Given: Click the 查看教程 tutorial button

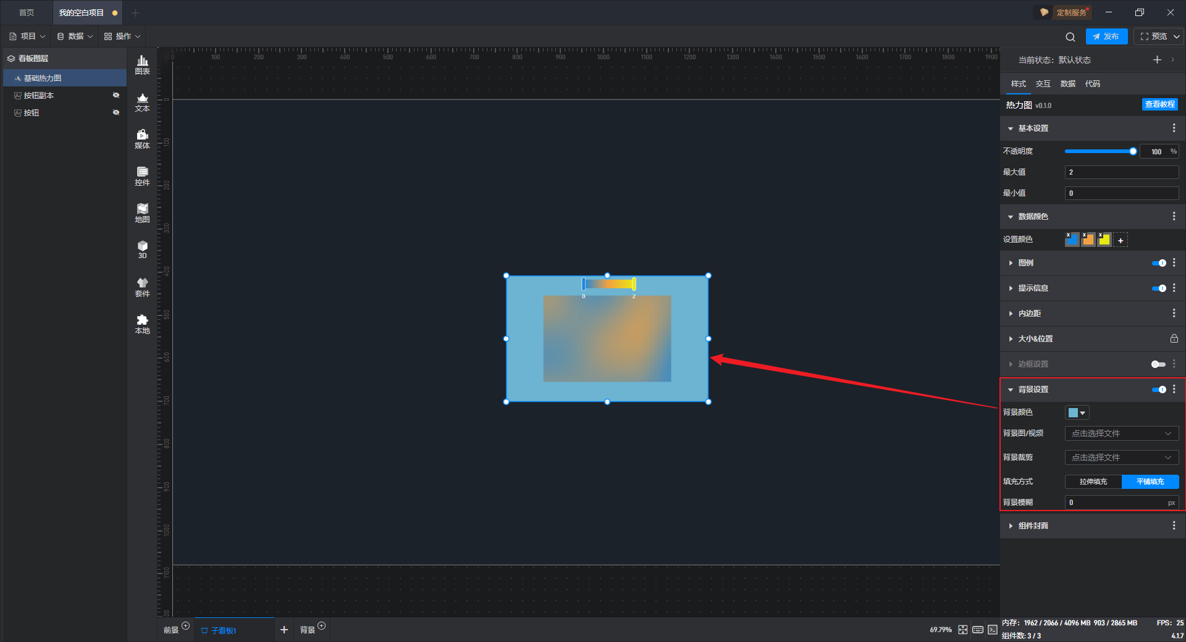Looking at the screenshot, I should point(1160,104).
